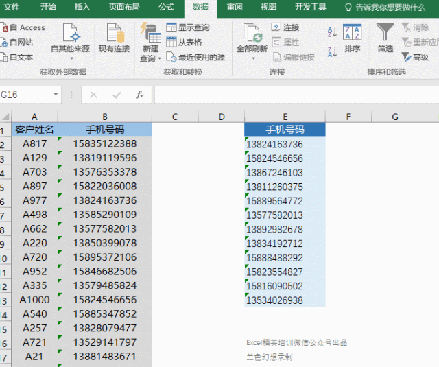
Task: Select cell A817
Action: click(x=34, y=143)
